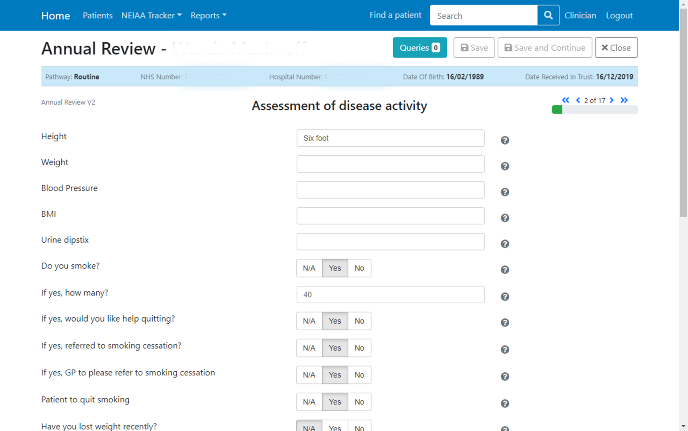The image size is (688, 431).
Task: Click scrollbar down arrow
Action: [x=683, y=427]
